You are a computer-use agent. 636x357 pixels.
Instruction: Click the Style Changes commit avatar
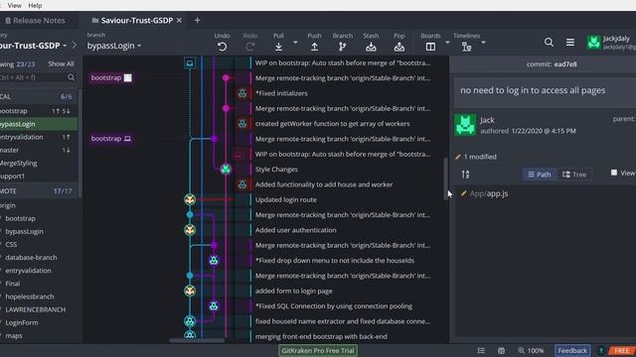point(226,170)
